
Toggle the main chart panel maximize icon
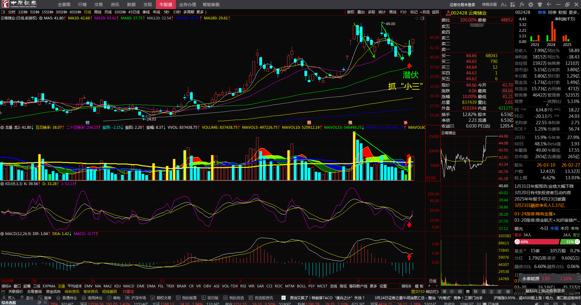pos(422,18)
